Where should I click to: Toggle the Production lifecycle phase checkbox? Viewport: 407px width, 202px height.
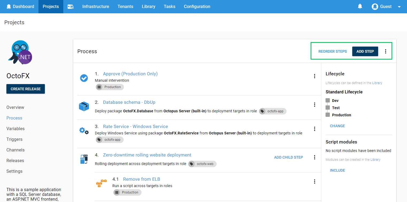click(328, 115)
